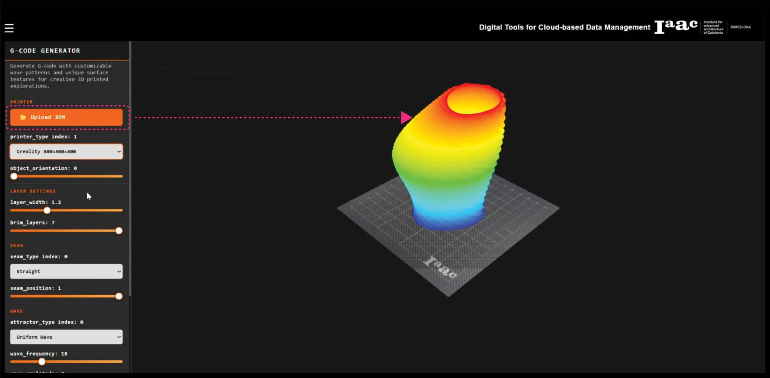Open the Creality 300×300×300 printer dropdown
Screen dimensions: 770x378
pyautogui.click(x=66, y=151)
